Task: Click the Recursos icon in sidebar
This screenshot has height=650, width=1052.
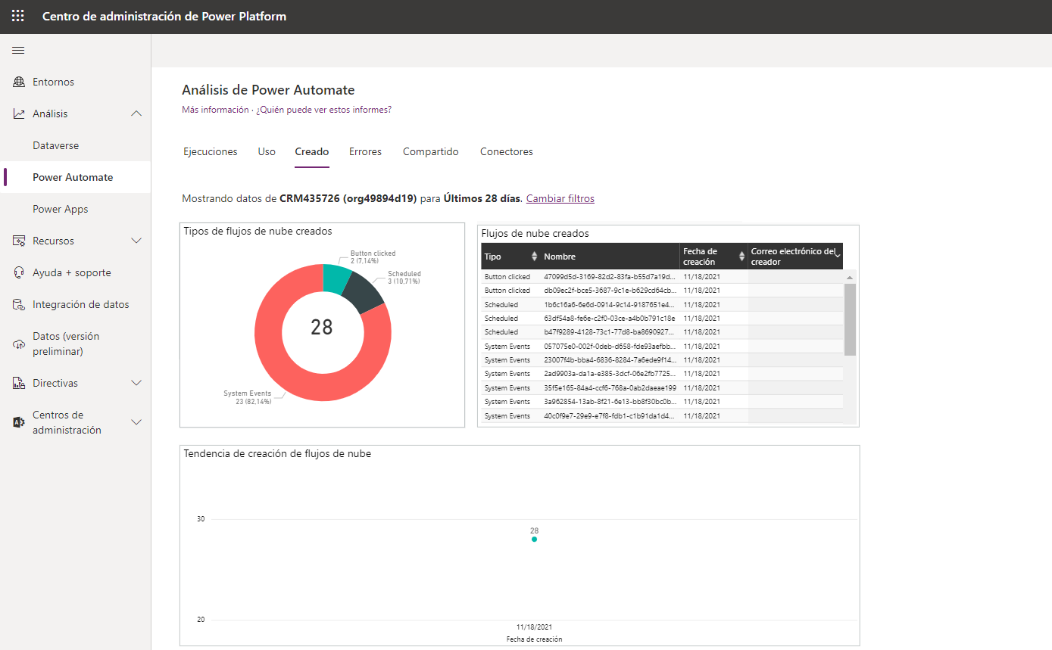Action: tap(19, 241)
